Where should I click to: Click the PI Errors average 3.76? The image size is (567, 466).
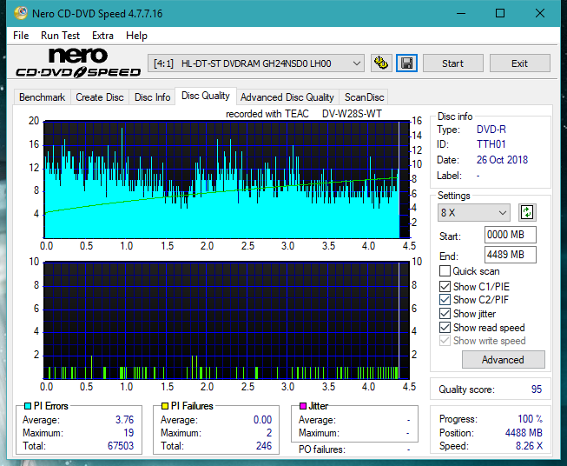click(x=124, y=419)
